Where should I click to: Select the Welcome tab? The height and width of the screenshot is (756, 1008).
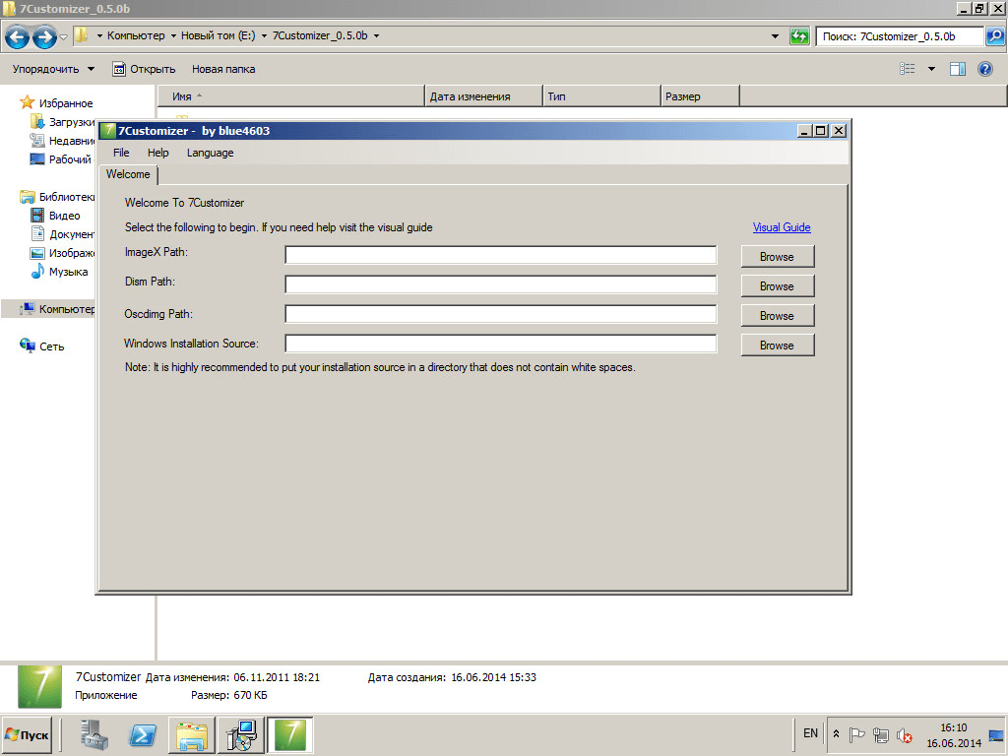point(128,174)
